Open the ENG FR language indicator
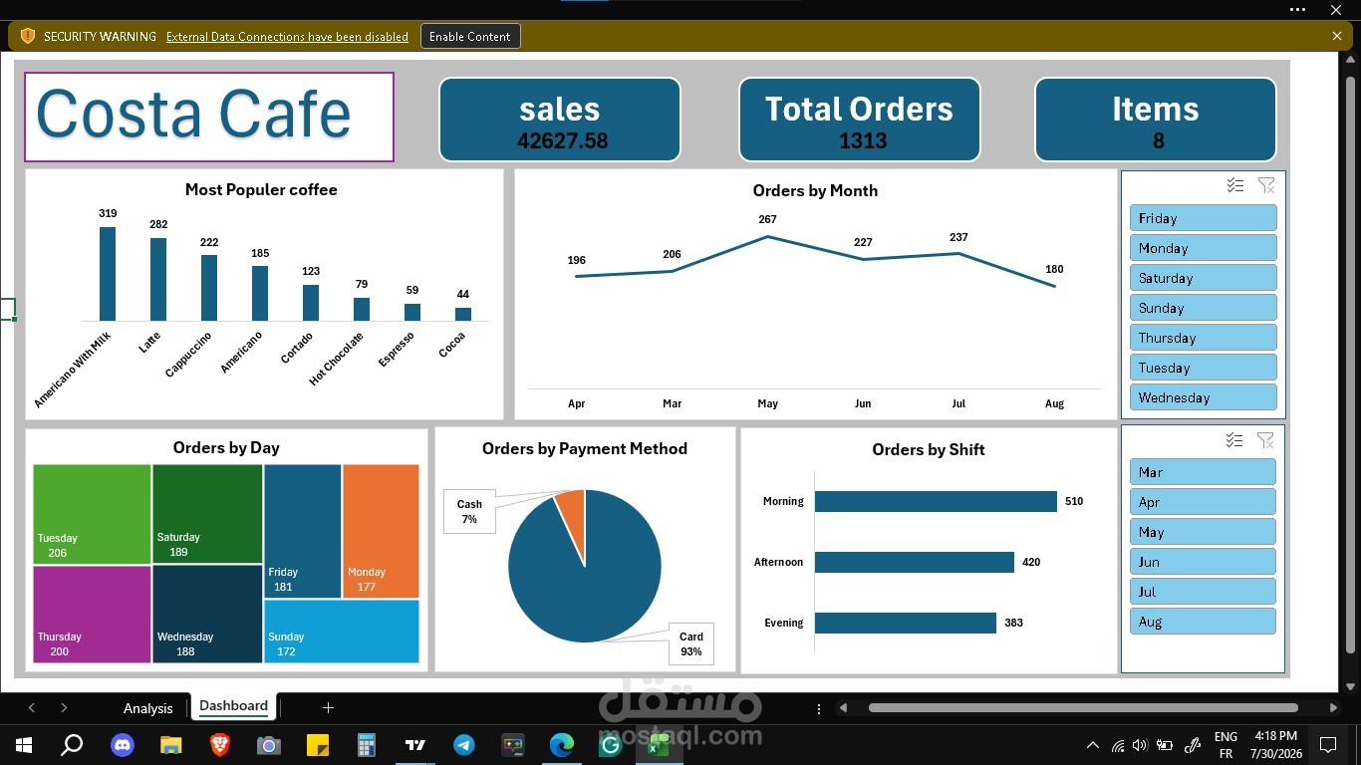Image resolution: width=1361 pixels, height=765 pixels. pos(1225,745)
